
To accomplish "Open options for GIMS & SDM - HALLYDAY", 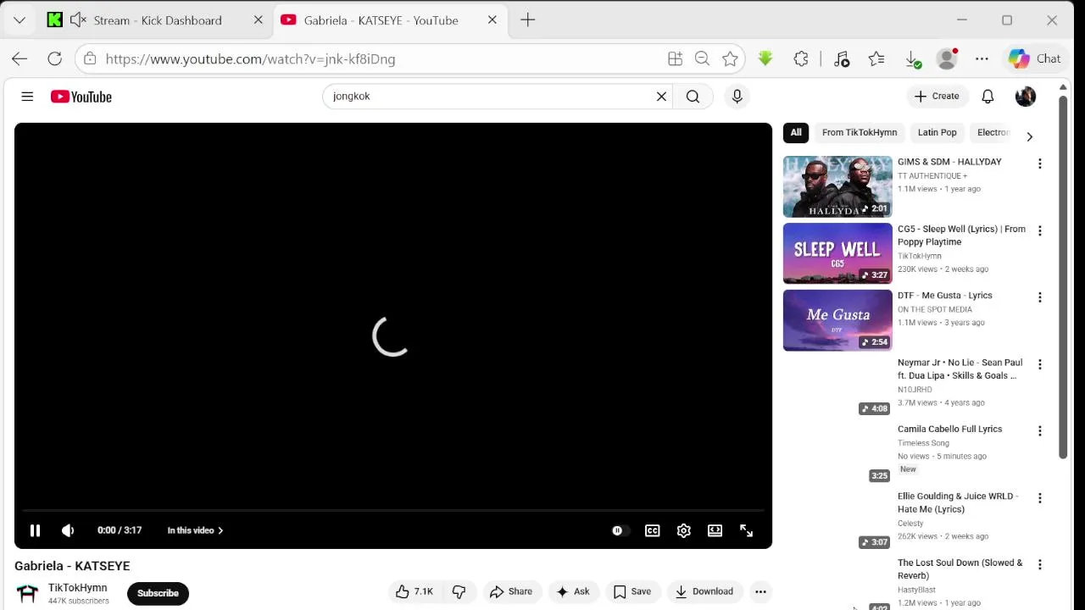I will coord(1039,164).
